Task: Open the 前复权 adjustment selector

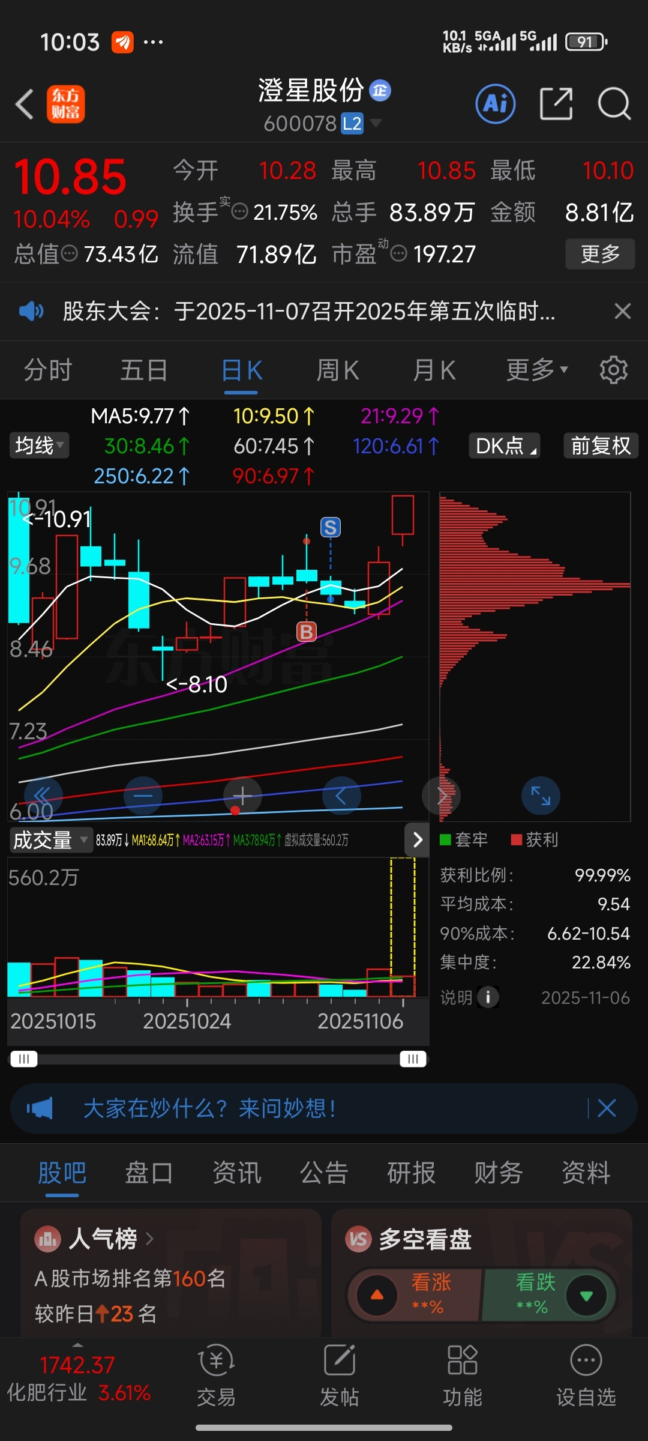Action: tap(601, 446)
